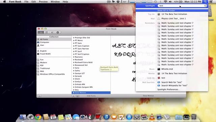Open volume control in menu bar
This screenshot has height=122, width=216.
(x=170, y=2)
